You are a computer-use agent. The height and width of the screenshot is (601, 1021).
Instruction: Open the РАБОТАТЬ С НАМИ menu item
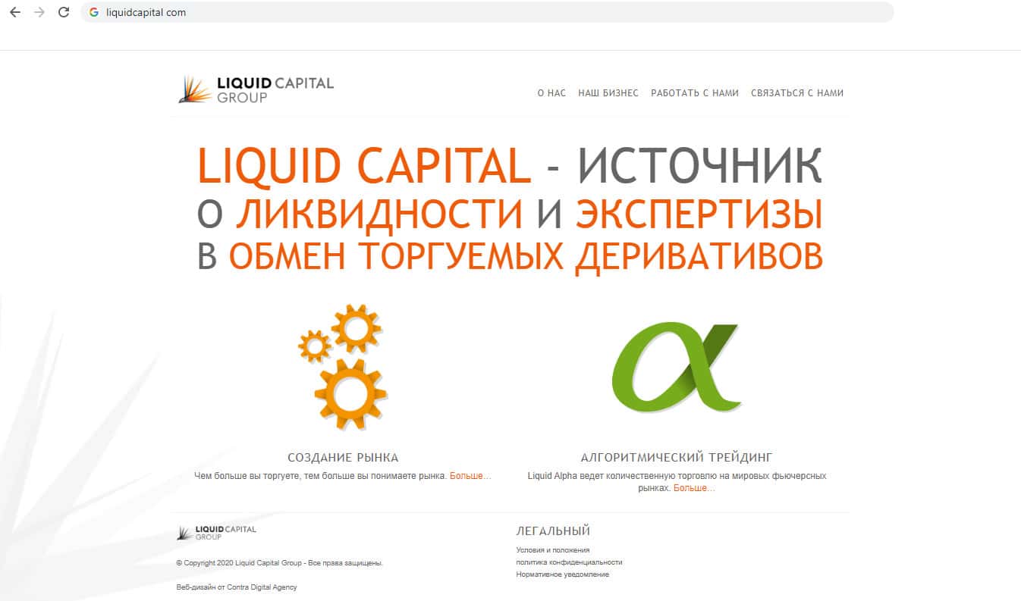coord(695,93)
